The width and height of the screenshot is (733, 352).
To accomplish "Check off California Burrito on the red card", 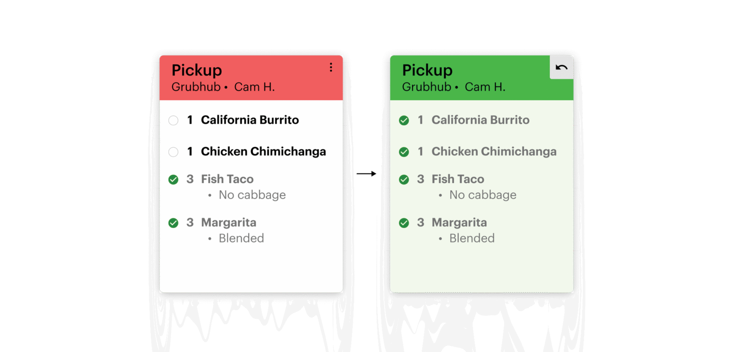I will pyautogui.click(x=173, y=120).
